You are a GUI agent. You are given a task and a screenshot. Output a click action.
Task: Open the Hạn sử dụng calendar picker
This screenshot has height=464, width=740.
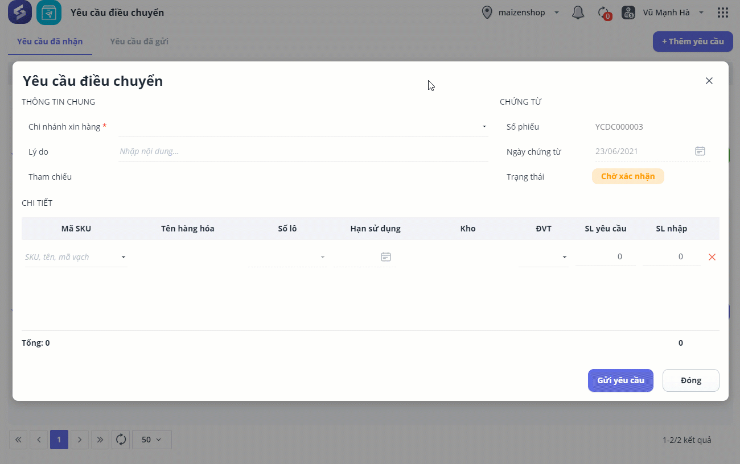386,257
